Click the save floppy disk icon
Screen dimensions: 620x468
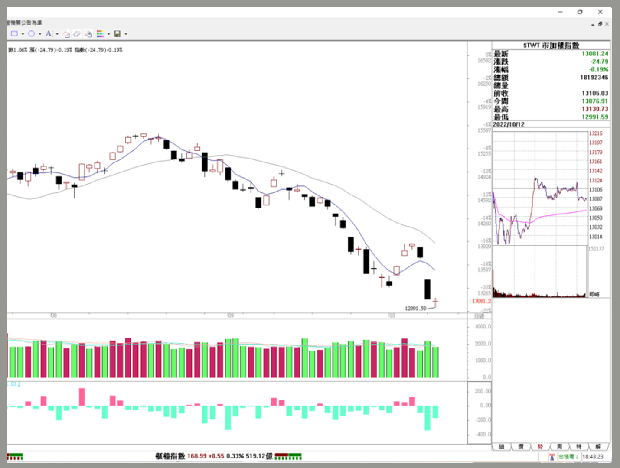point(117,34)
